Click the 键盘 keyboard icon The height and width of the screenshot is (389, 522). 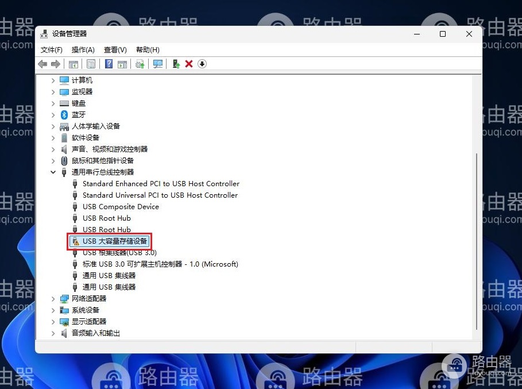(x=64, y=103)
